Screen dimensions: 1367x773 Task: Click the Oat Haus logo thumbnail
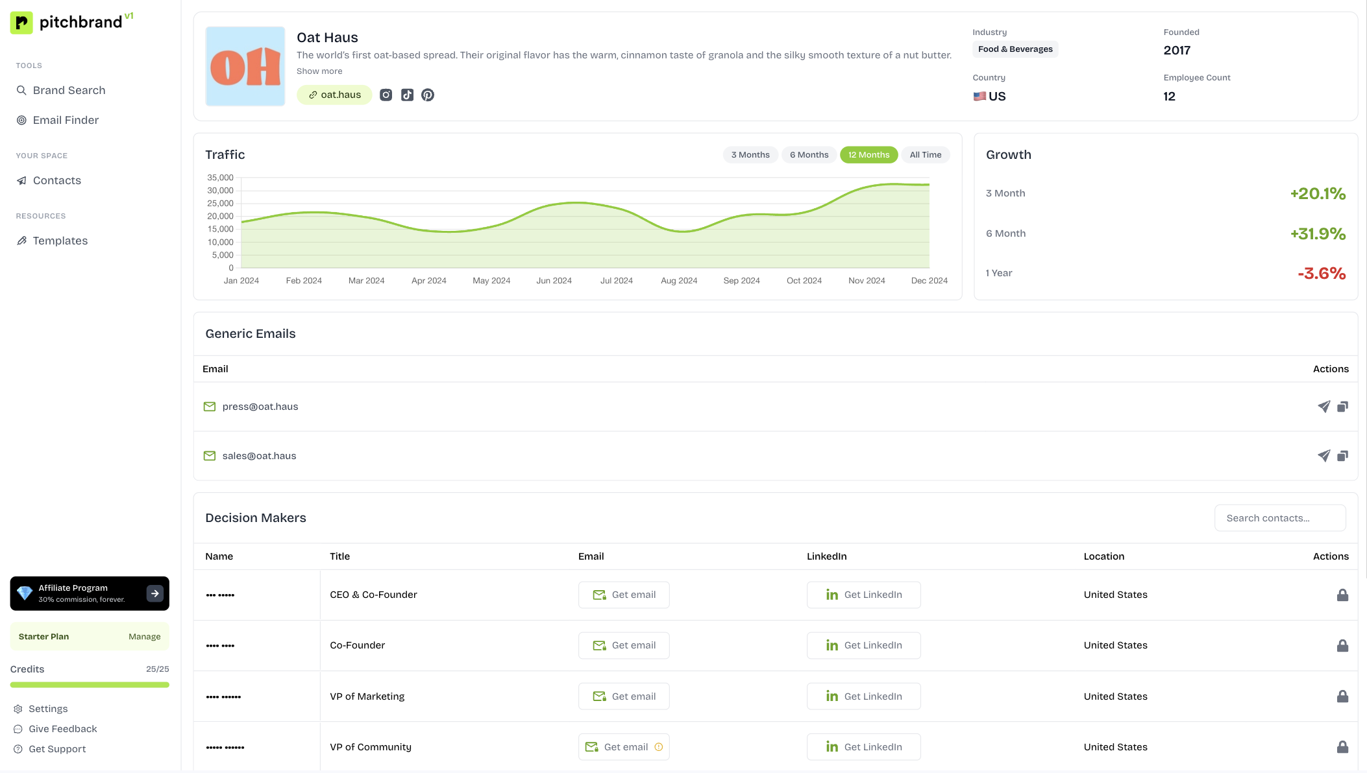click(x=245, y=66)
